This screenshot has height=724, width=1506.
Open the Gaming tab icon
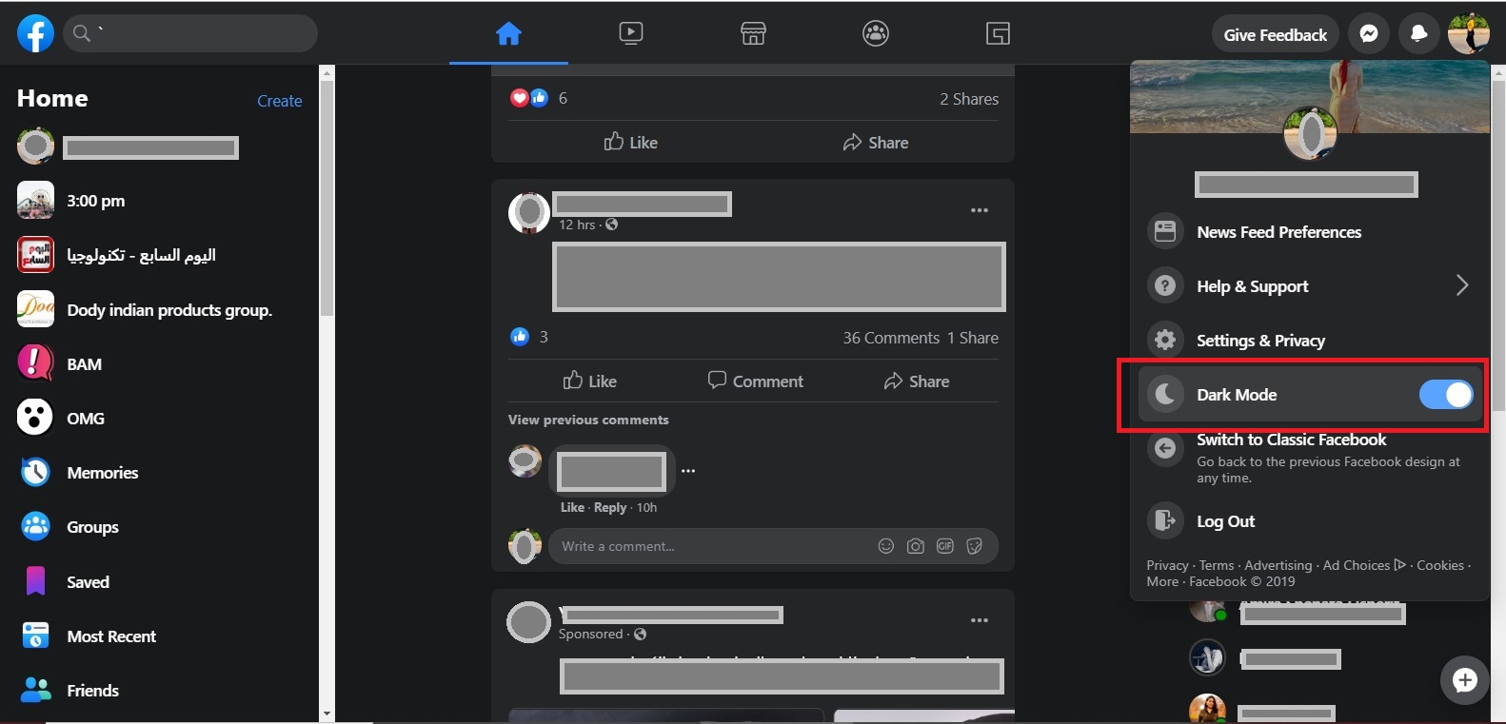point(998,33)
